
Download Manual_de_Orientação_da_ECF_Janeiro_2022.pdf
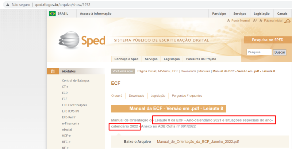pos(198,142)
